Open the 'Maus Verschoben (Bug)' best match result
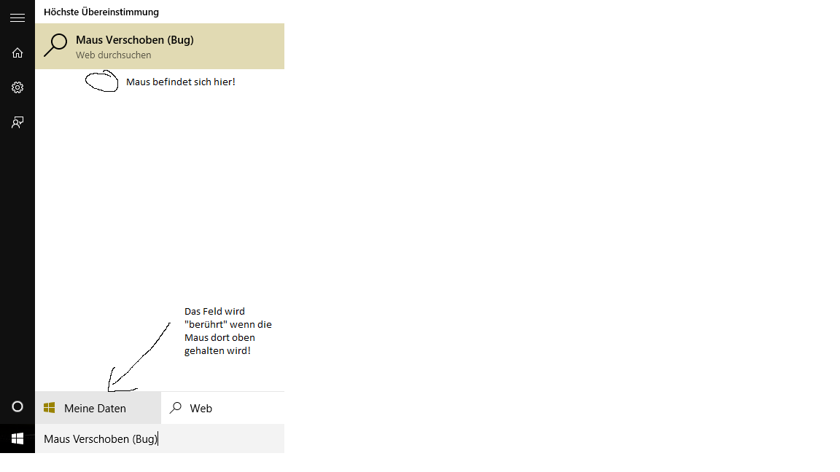Image resolution: width=840 pixels, height=472 pixels. coord(160,46)
